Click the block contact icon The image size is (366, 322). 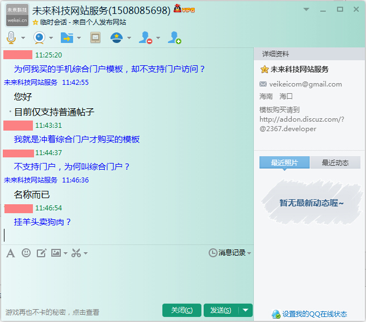tap(146, 37)
